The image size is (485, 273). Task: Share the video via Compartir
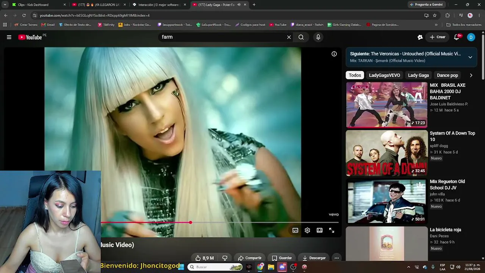[x=250, y=258]
